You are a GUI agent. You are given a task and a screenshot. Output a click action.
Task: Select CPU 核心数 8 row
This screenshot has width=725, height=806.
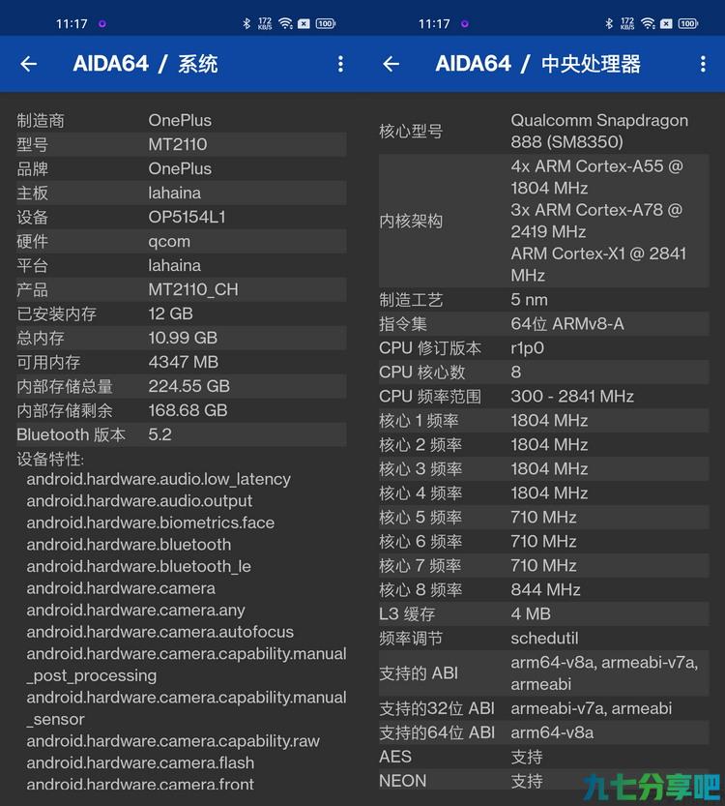point(543,373)
